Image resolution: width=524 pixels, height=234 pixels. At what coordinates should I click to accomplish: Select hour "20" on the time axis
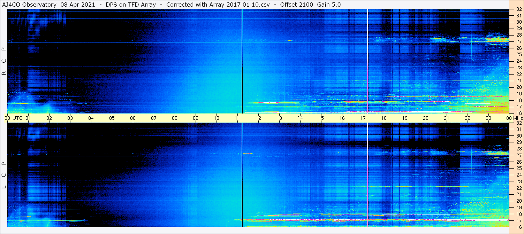[426, 118]
